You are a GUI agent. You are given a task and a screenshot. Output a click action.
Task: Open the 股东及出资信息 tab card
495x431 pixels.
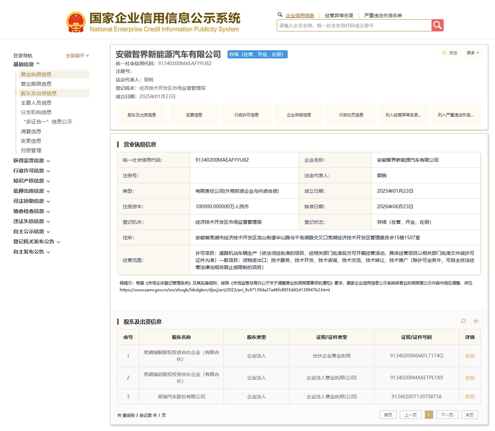[142, 115]
